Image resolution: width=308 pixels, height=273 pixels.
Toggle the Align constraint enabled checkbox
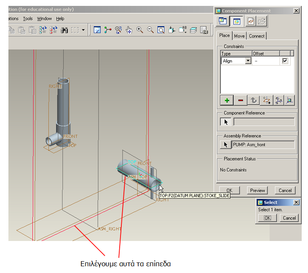point(285,61)
